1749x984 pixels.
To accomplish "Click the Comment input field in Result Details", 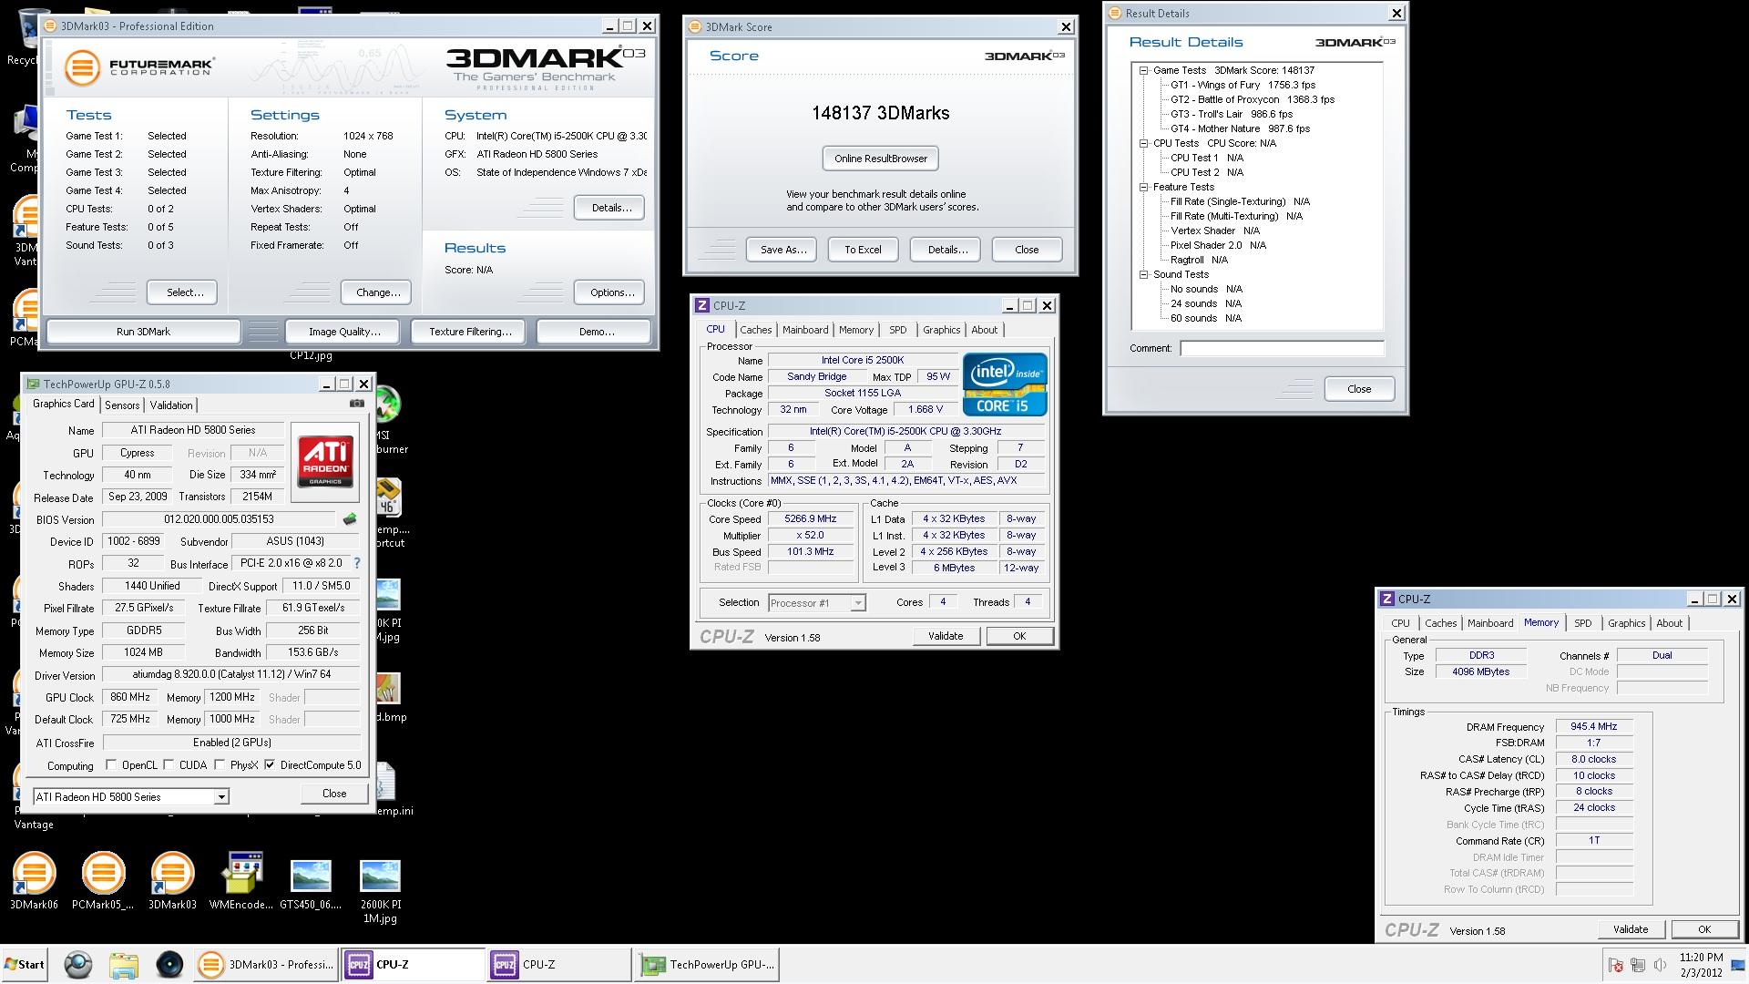I will [x=1282, y=348].
